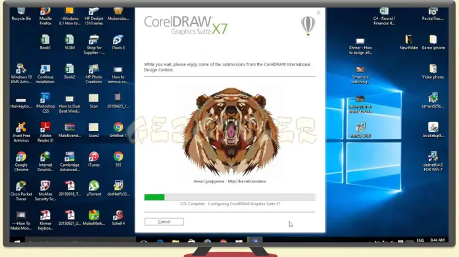
Task: Click the 8:44 AM taskbar clock
Action: (437, 240)
